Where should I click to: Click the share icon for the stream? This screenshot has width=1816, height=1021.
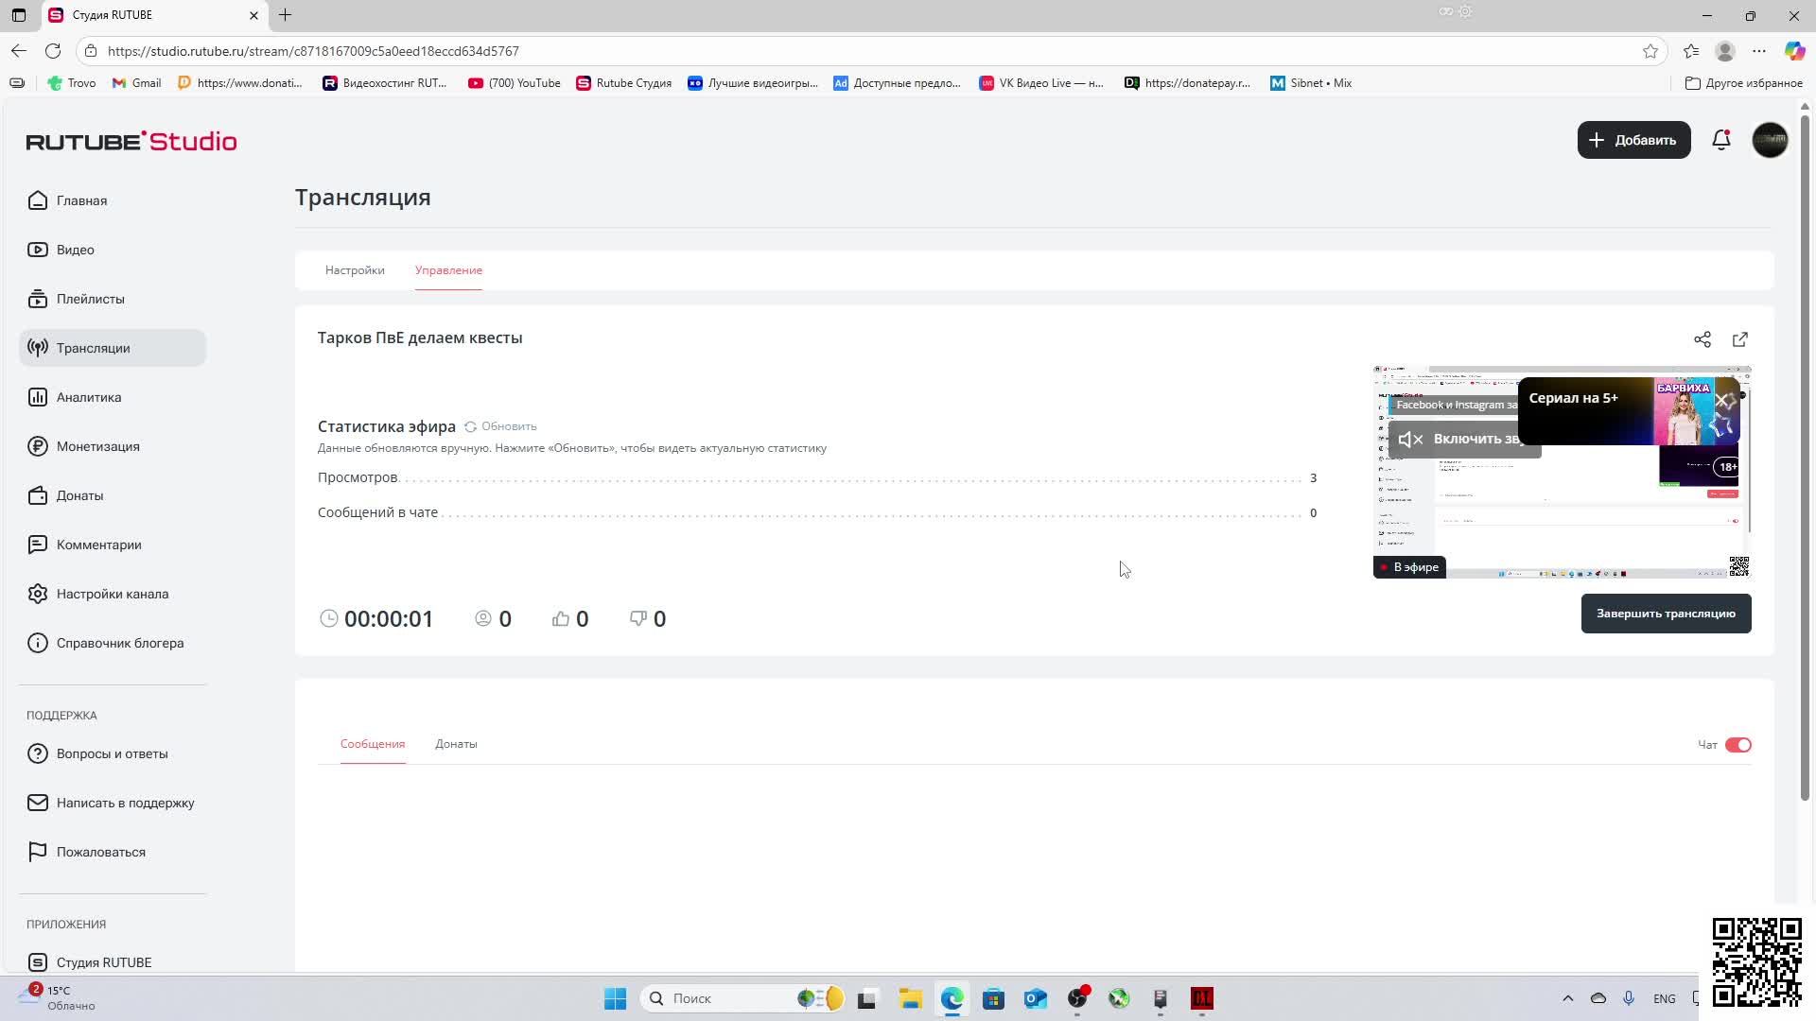(1702, 339)
